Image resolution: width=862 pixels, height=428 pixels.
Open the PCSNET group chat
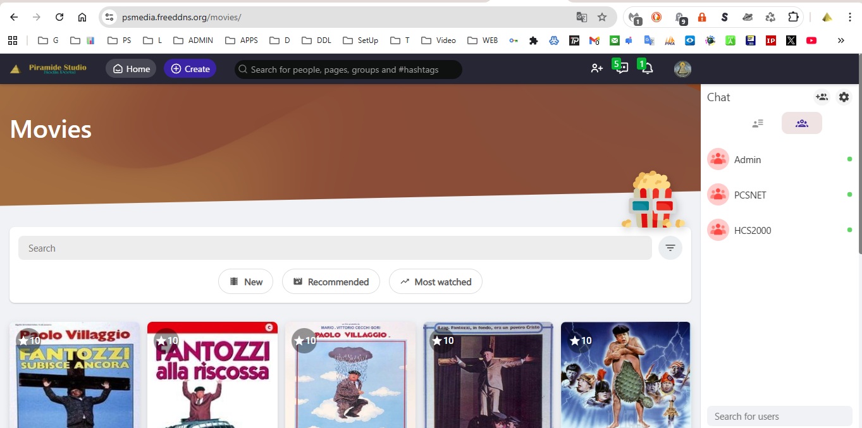(750, 195)
